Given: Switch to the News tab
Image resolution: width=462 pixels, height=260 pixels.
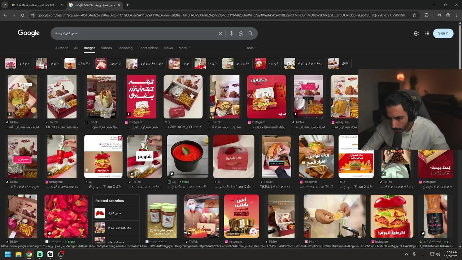Looking at the screenshot, I should pyautogui.click(x=169, y=48).
